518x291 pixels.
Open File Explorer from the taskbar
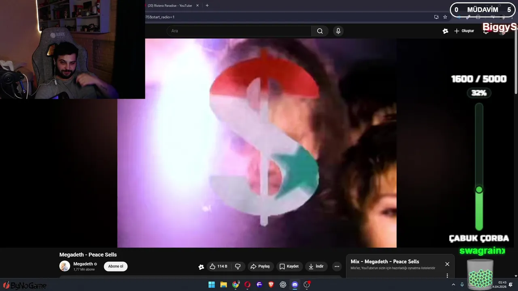[223, 285]
